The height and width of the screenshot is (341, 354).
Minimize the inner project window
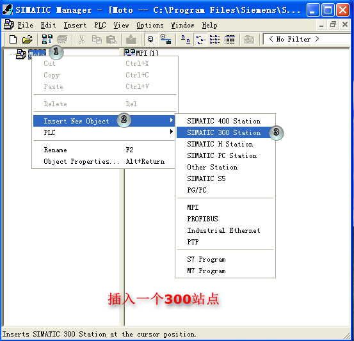click(x=321, y=24)
